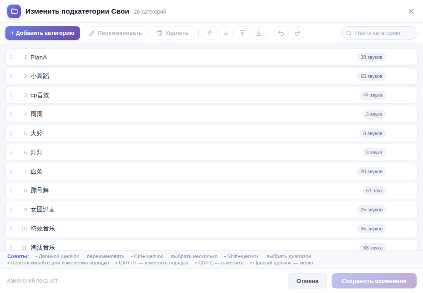Click the Удалить button
This screenshot has width=423, height=293.
pos(172,33)
